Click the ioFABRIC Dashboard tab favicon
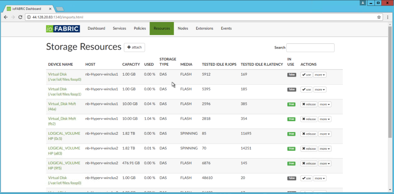The height and width of the screenshot is (194, 394). (9, 9)
